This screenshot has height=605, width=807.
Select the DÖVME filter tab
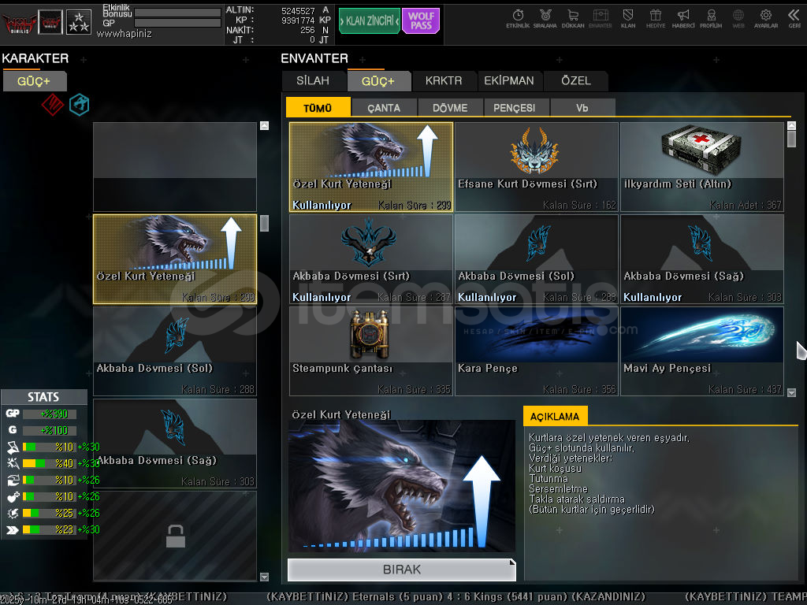(450, 107)
